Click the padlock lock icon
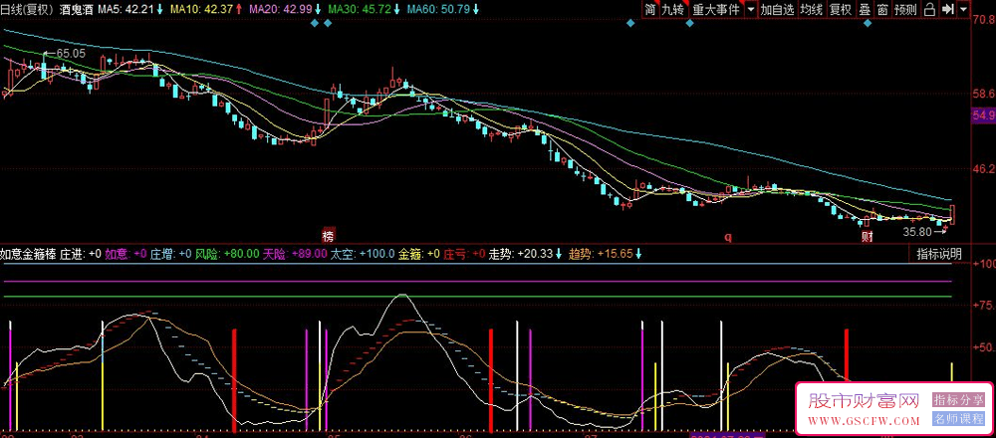996x438 pixels. pyautogui.click(x=929, y=9)
